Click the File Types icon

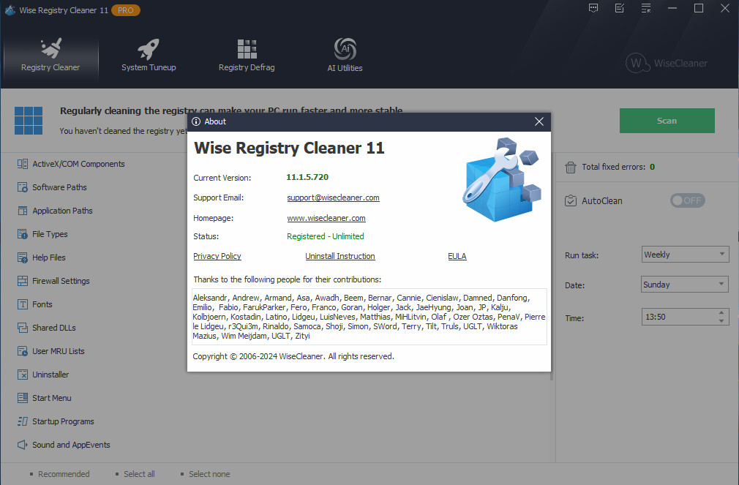pos(23,234)
